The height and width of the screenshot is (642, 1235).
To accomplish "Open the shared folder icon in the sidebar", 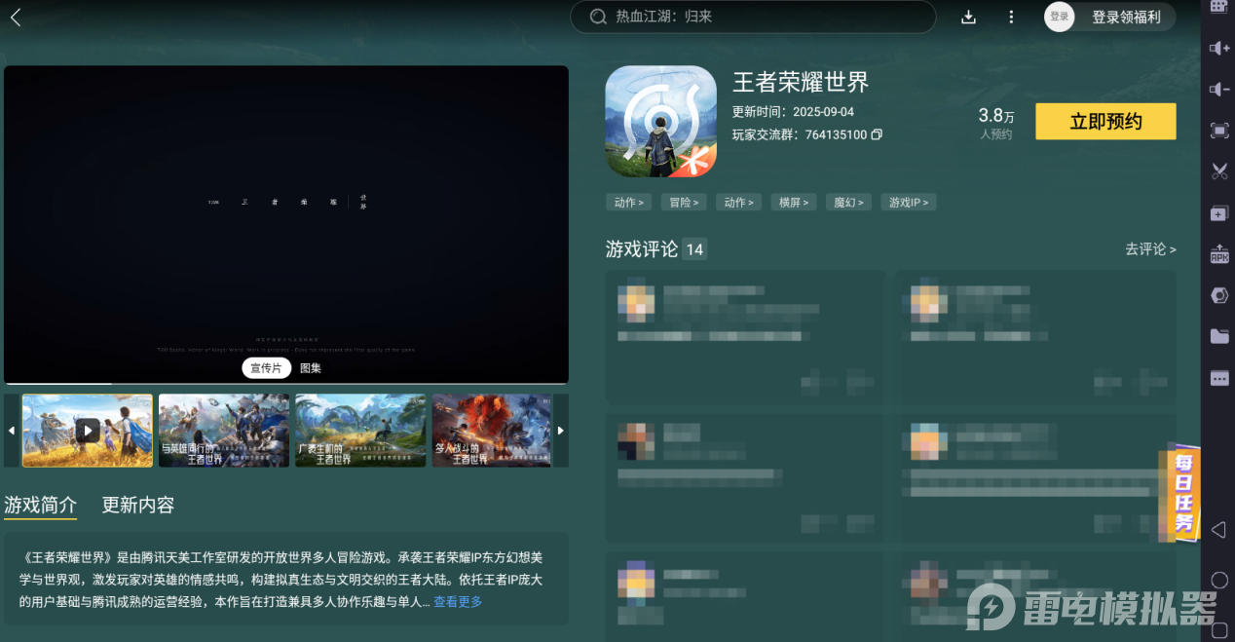I will tap(1218, 336).
